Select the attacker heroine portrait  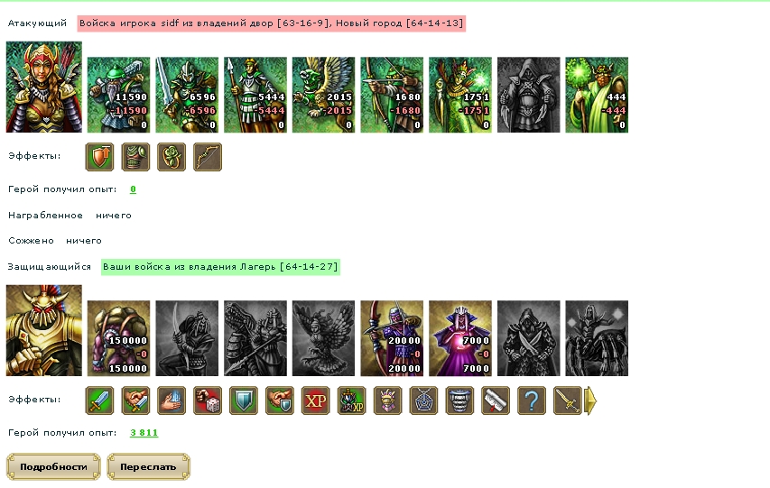(44, 87)
